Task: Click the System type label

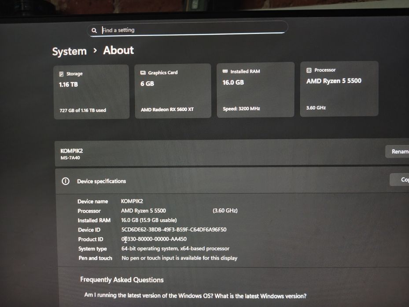Action: point(92,249)
